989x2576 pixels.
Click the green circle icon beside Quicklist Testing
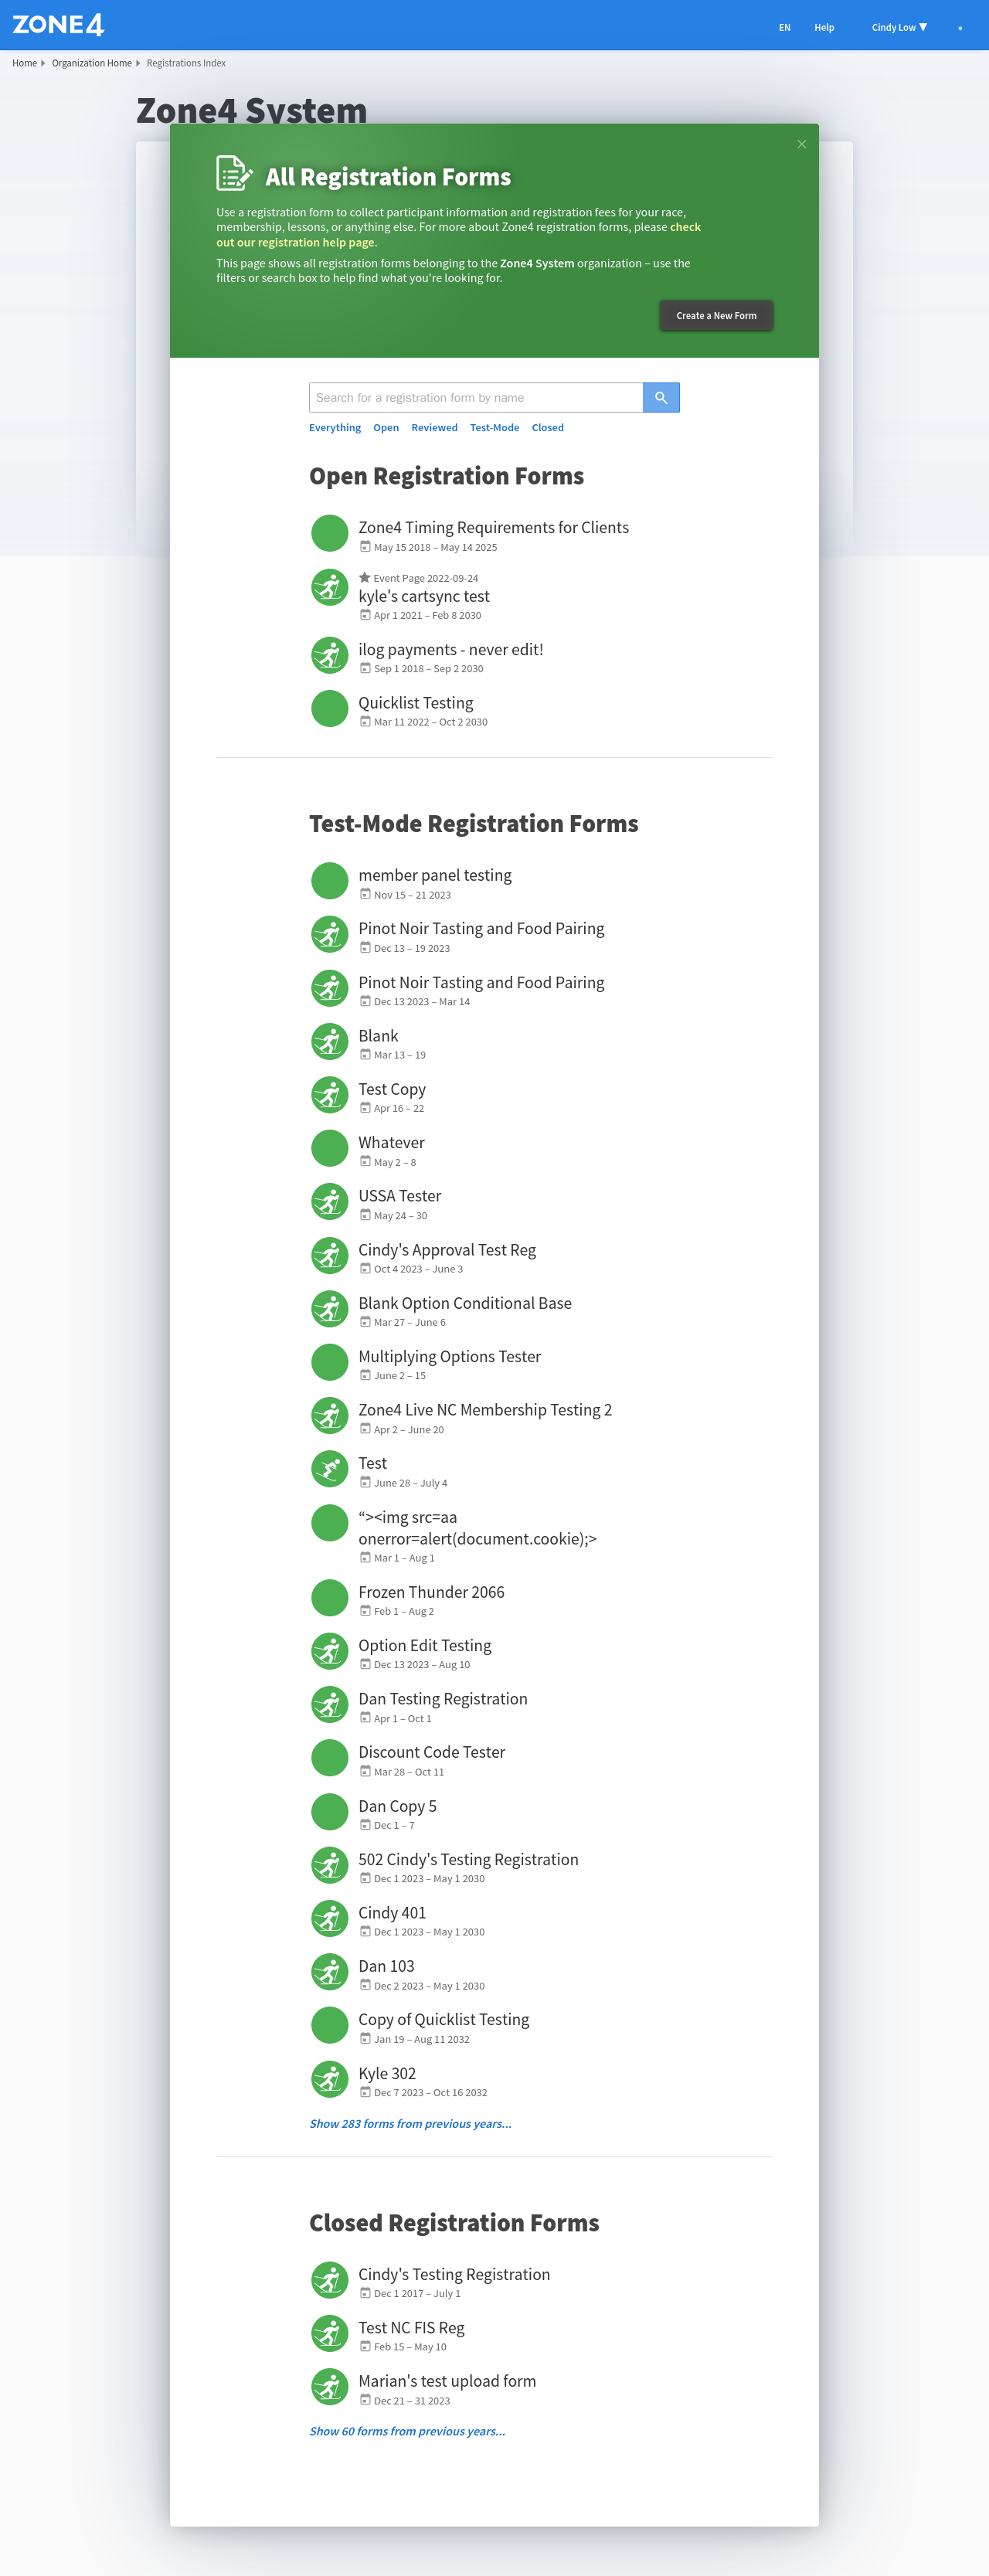(x=329, y=709)
